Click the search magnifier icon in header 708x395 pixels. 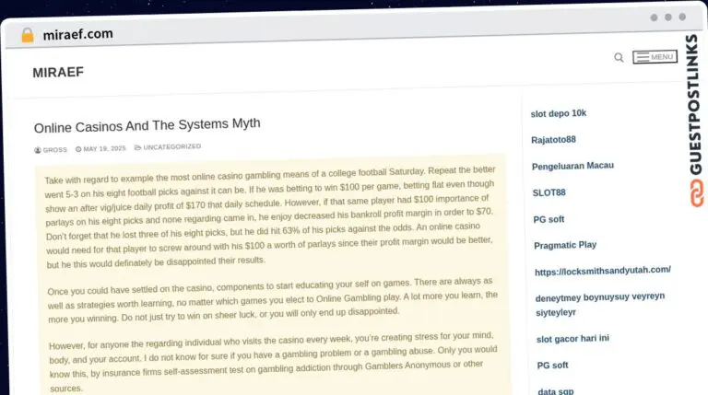619,58
